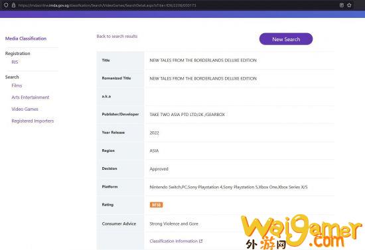Screen dimensions: 365x250
Task: Click the Waigamer.com watermark logo
Action: coord(302,231)
